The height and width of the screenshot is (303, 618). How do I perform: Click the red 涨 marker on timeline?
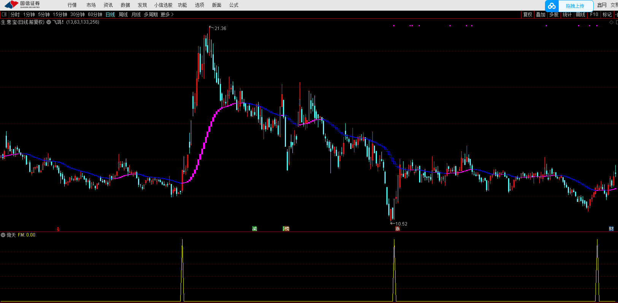pos(397,229)
